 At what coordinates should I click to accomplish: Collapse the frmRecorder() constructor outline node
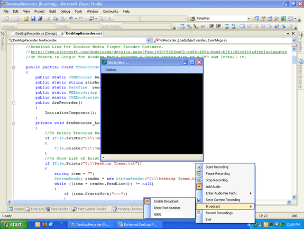coord(14,103)
